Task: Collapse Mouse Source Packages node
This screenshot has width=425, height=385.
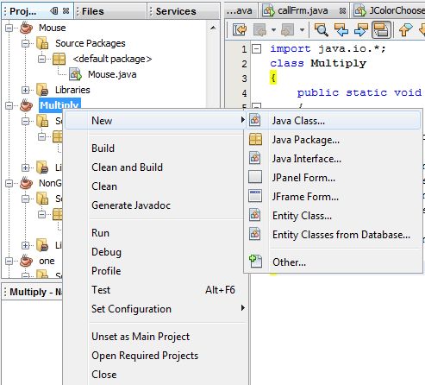Action: coord(26,43)
